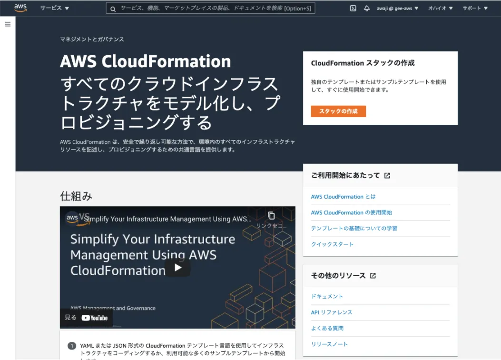Open the サポート dropdown menu
Image resolution: width=501 pixels, height=360 pixels.
[475, 8]
